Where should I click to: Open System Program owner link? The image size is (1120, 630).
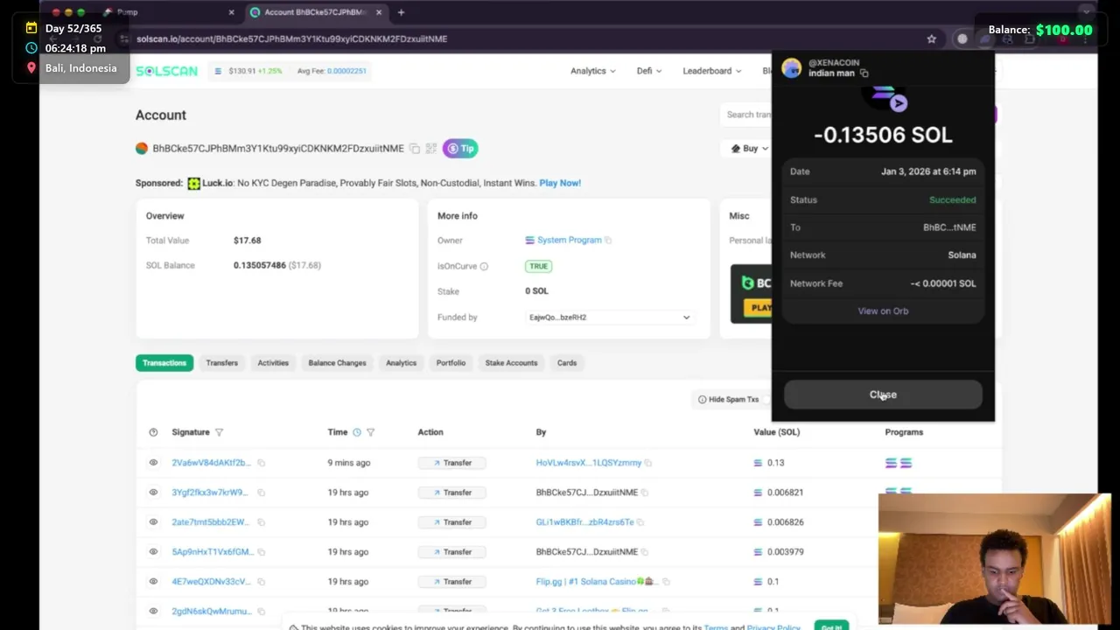pyautogui.click(x=569, y=240)
